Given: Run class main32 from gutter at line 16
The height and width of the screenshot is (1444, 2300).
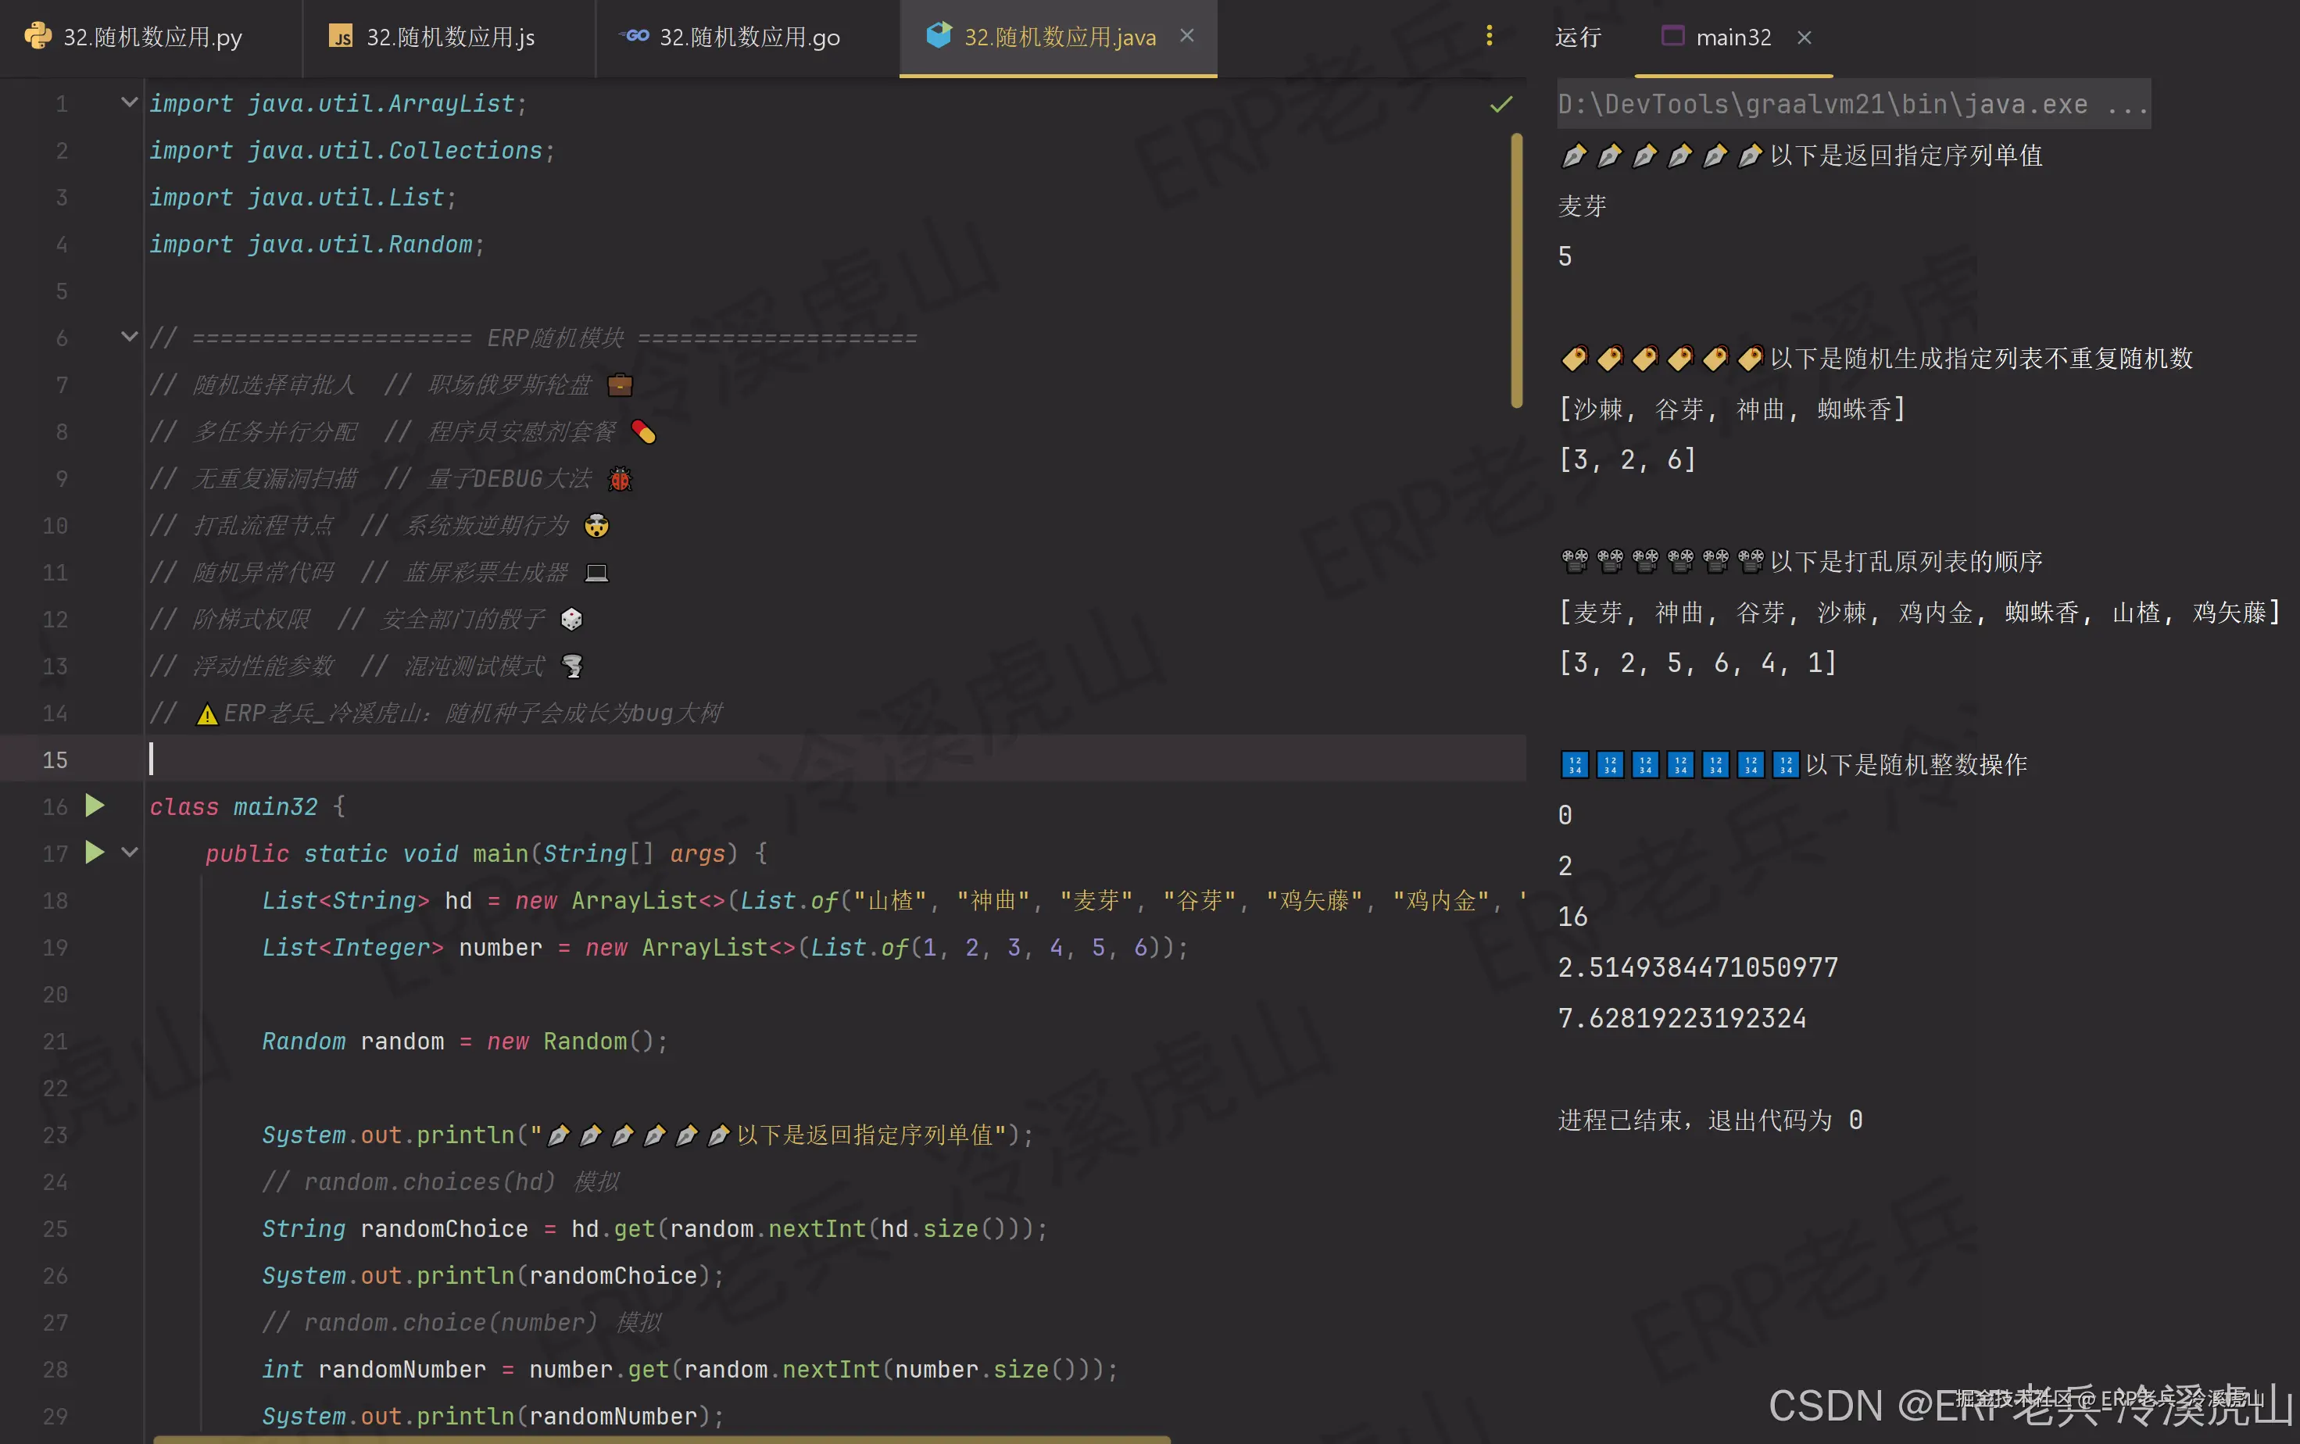Looking at the screenshot, I should [x=94, y=806].
